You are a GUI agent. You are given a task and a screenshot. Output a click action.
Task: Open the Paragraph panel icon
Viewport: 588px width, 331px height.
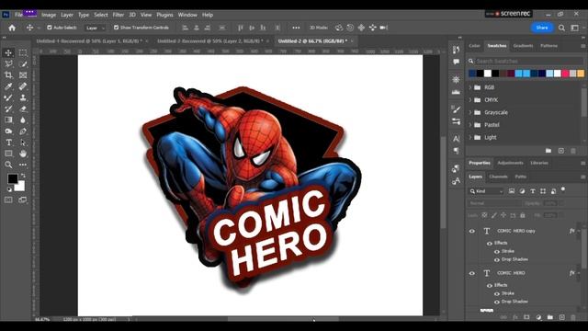click(x=456, y=151)
